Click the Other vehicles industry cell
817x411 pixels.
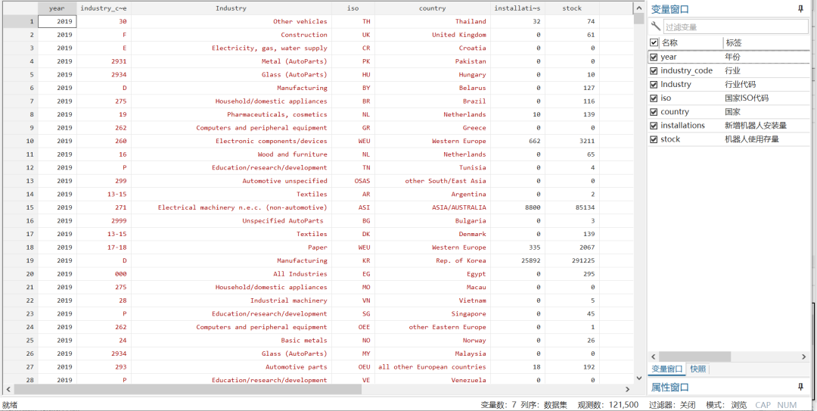(x=231, y=21)
